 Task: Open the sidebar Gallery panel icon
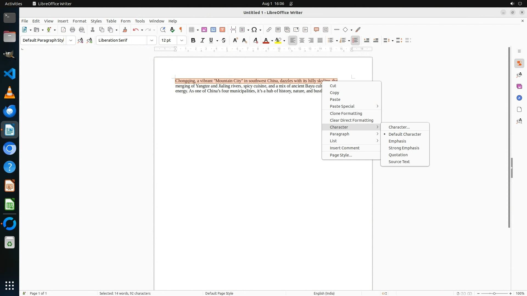pyautogui.click(x=519, y=86)
